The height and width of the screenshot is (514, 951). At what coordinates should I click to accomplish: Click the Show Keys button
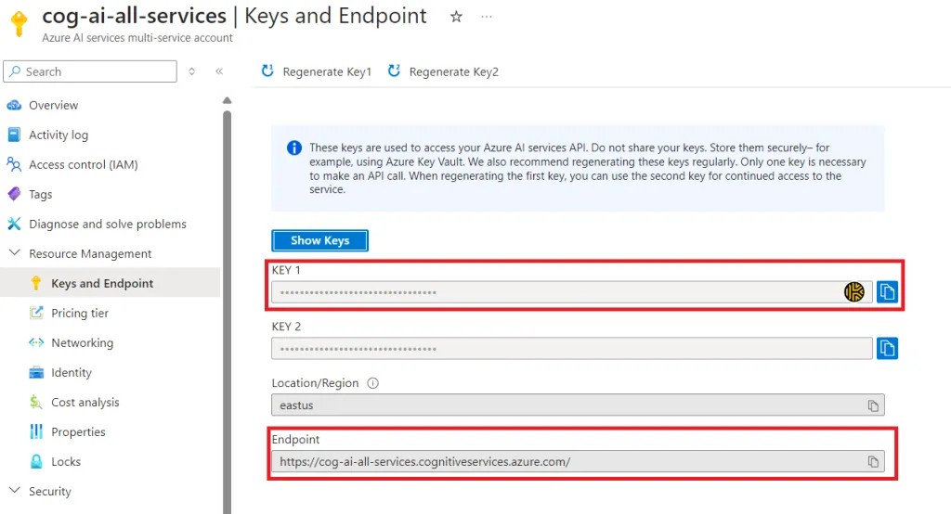tap(319, 240)
